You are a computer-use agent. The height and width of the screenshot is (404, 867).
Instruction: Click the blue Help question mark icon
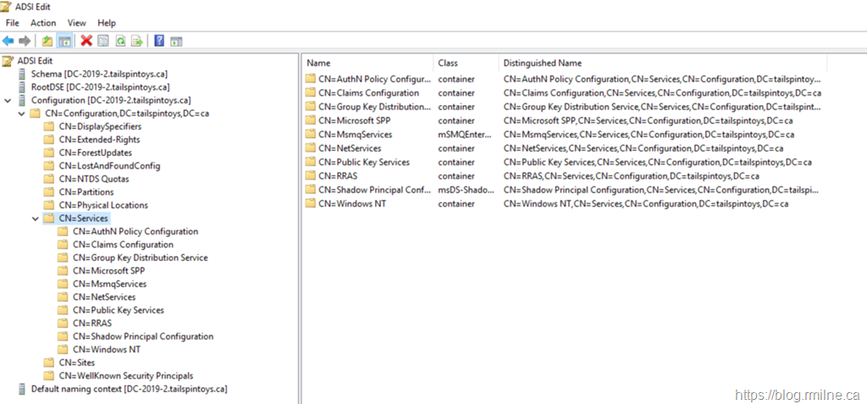pos(159,41)
